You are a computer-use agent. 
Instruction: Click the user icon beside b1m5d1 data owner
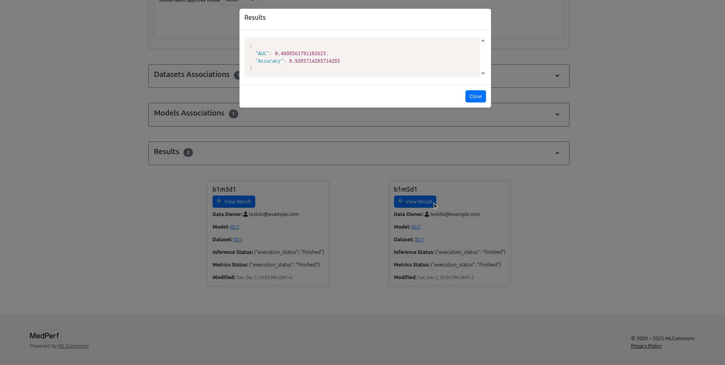pos(427,214)
